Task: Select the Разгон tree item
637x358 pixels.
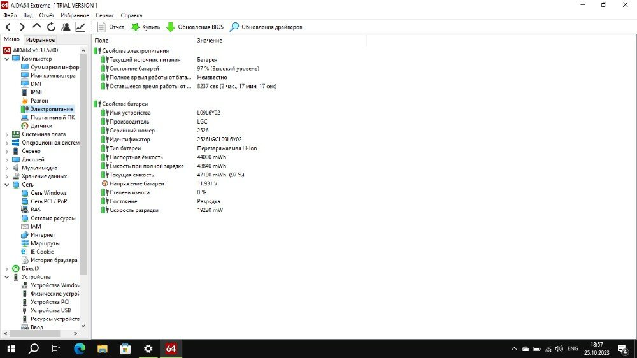Action: [34, 101]
